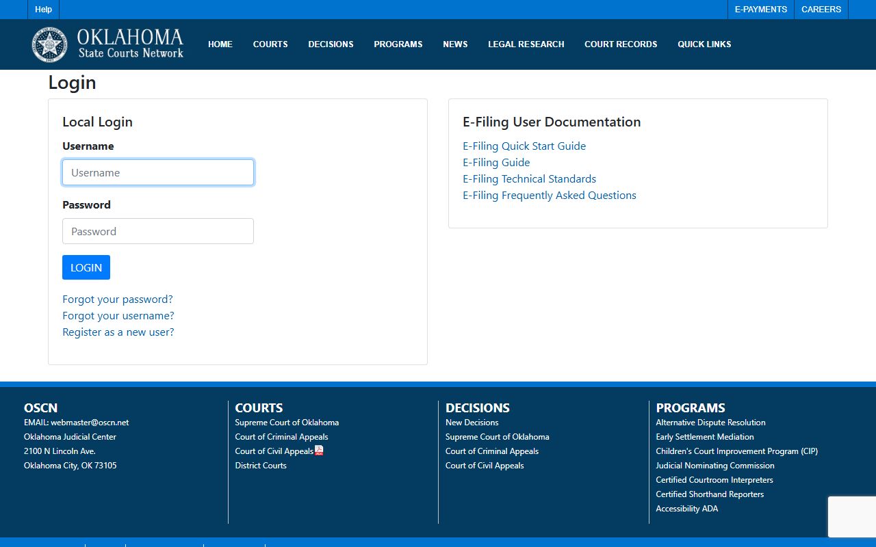The height and width of the screenshot is (547, 876).
Task: Open District Courts footer link
Action: coord(261,466)
